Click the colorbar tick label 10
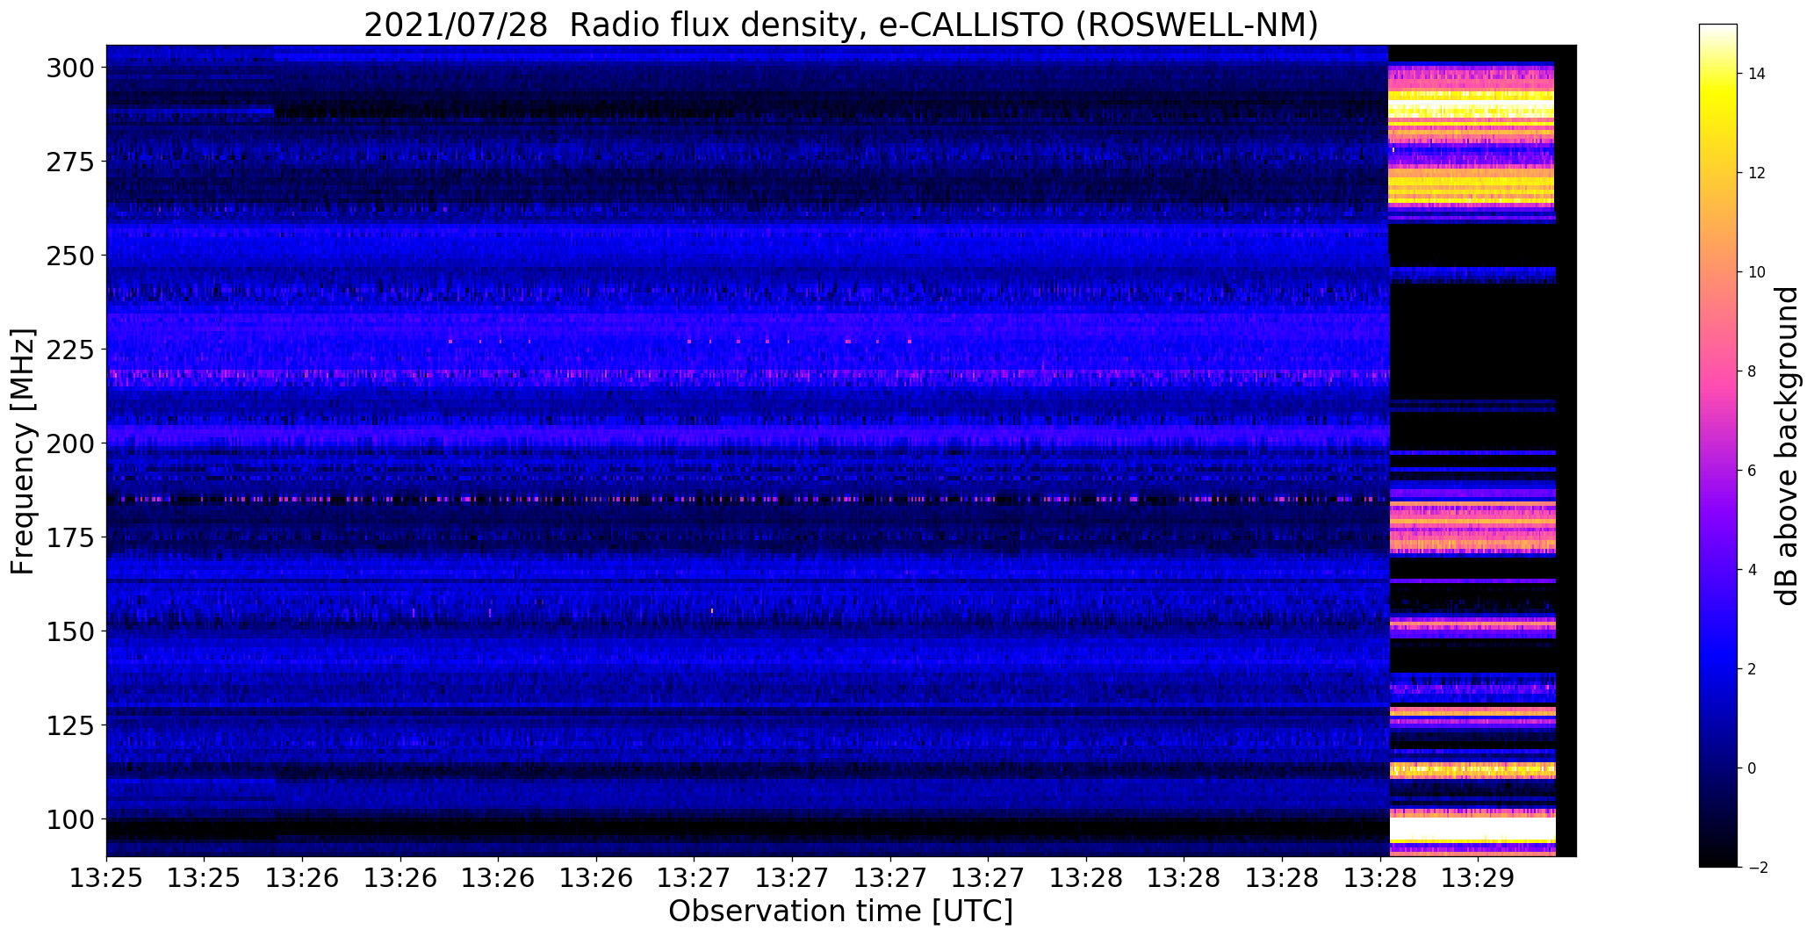 tap(1757, 272)
